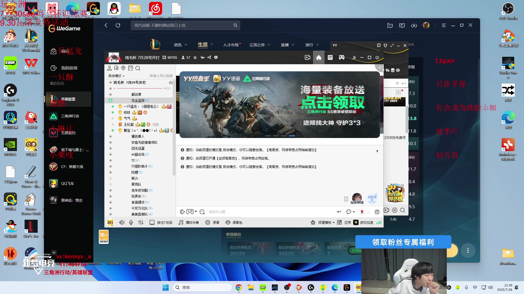Expand the 资讯 dropdown arrow
This screenshot has height=294, width=524.
pos(186,45)
